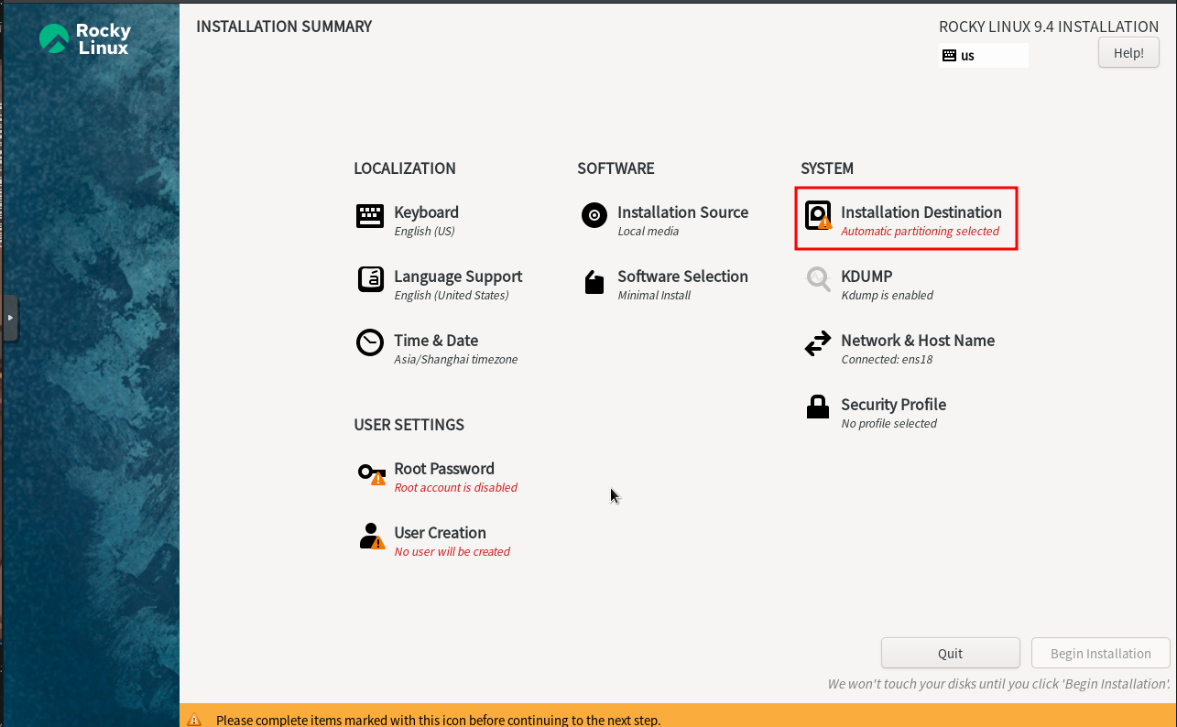Click the User Creation person icon
Image resolution: width=1177 pixels, height=727 pixels.
click(370, 536)
